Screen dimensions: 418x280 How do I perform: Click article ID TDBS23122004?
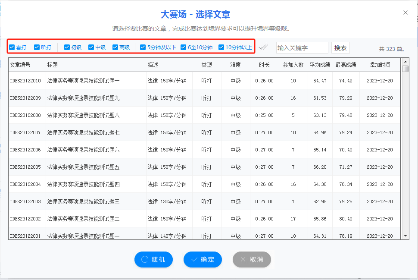coord(25,184)
